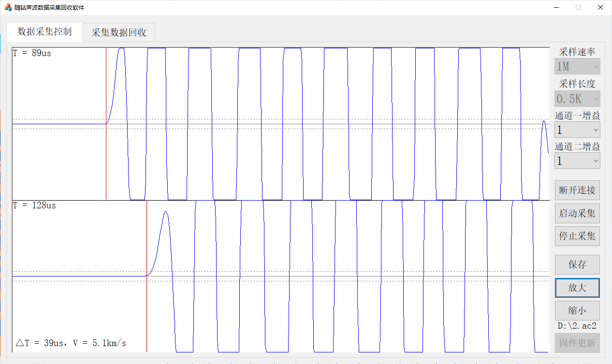Click the 保存 button
Screen dimensions: 612x364
click(577, 265)
